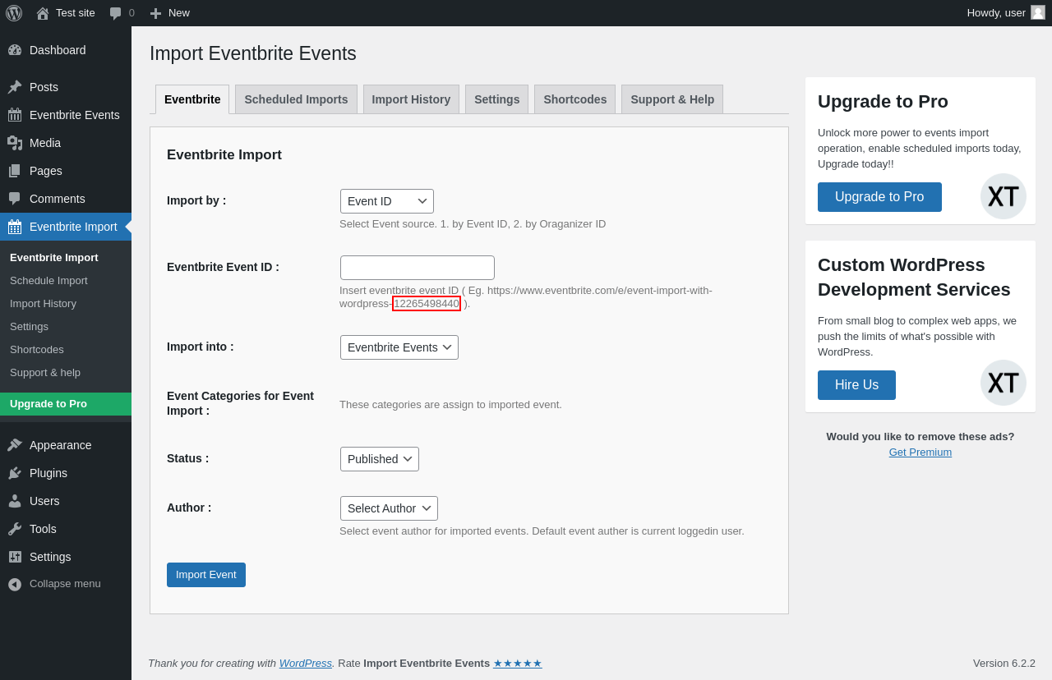Image resolution: width=1052 pixels, height=680 pixels.
Task: Click the Eventbrite Events calendar icon
Action: point(15,115)
